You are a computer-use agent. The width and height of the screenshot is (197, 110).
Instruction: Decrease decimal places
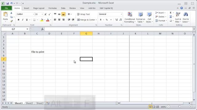pos(120,20)
